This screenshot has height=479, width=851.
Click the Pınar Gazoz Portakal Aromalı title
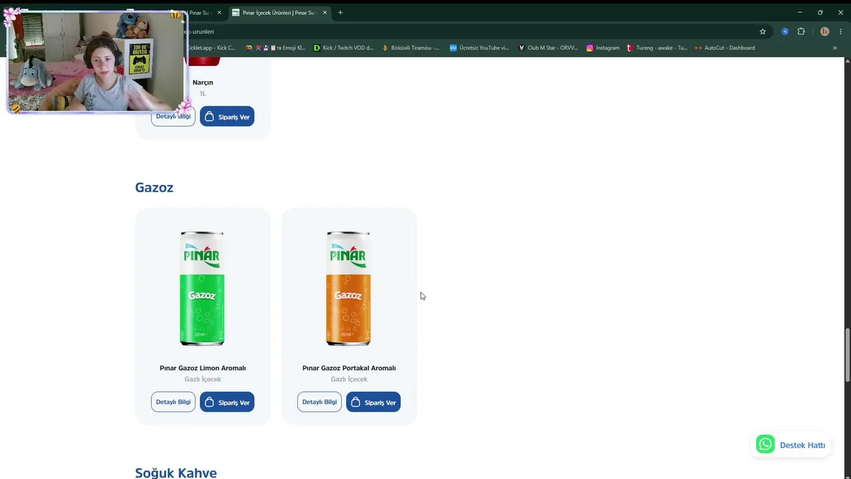[x=349, y=368]
